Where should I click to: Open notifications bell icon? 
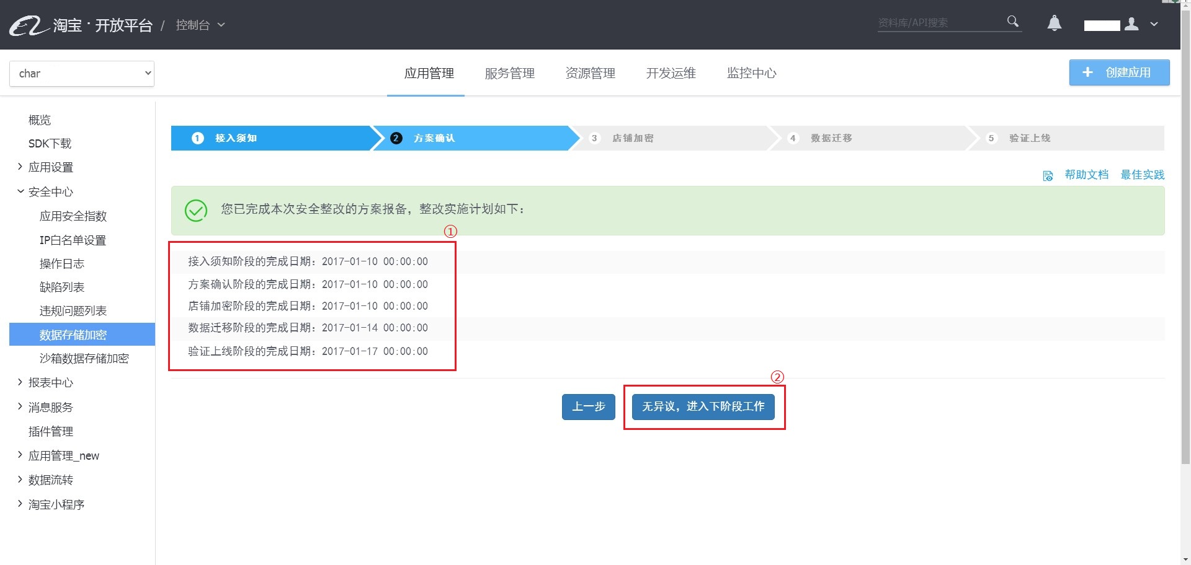pyautogui.click(x=1054, y=24)
